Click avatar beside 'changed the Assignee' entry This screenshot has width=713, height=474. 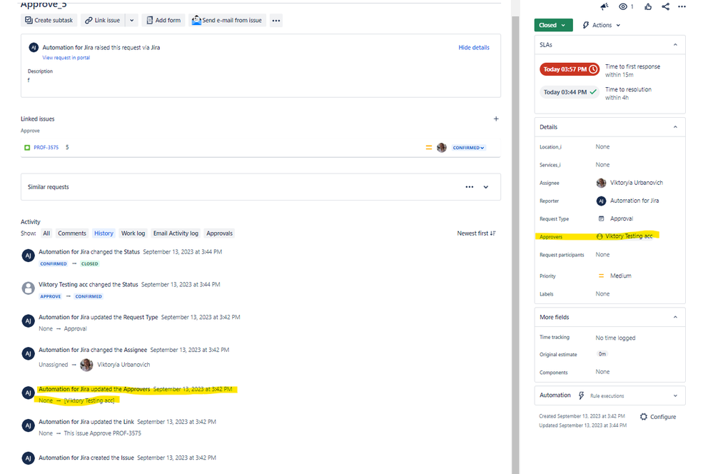click(x=29, y=353)
